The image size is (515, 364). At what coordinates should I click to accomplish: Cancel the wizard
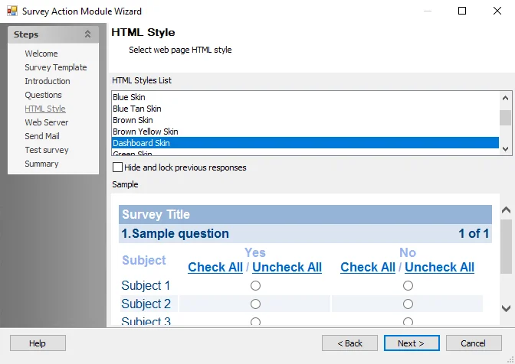coord(474,343)
